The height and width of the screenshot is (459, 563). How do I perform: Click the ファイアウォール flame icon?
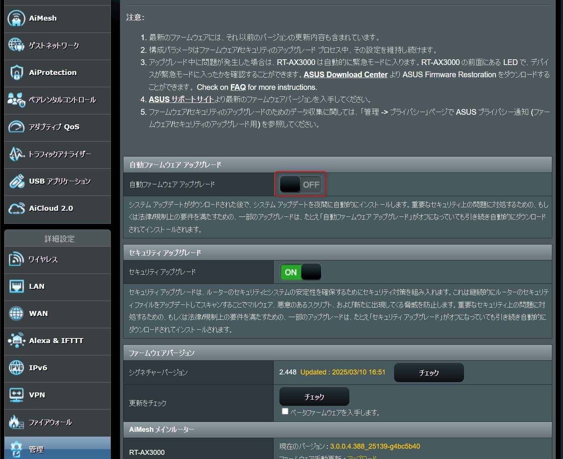16,422
